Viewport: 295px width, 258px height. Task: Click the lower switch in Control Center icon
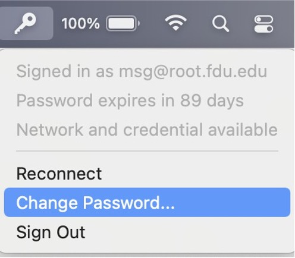coord(263,29)
